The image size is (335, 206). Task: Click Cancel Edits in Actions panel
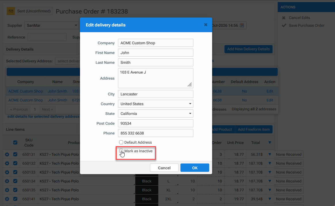299,18
